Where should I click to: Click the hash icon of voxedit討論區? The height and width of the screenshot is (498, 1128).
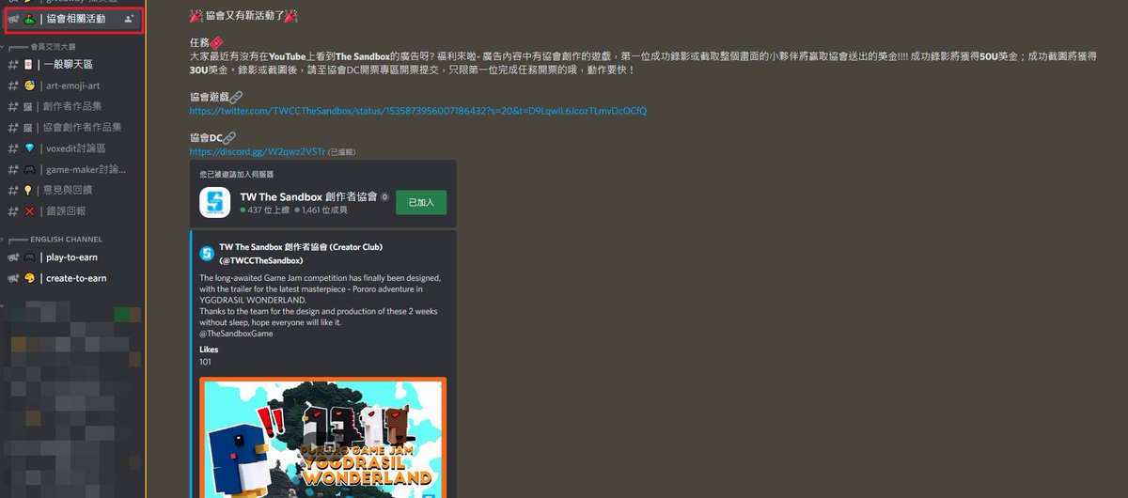[12, 148]
